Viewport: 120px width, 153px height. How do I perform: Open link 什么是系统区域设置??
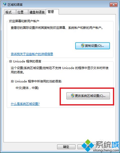tap(25, 104)
